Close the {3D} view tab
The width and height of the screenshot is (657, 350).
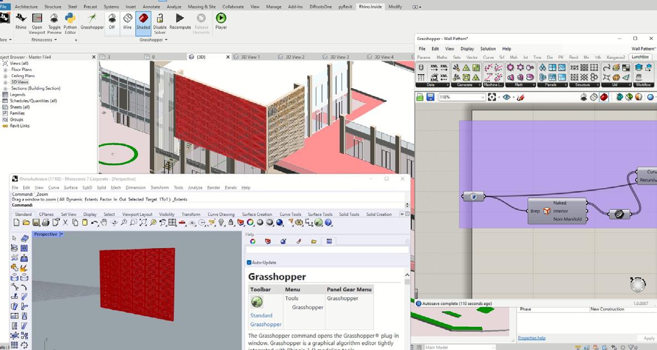coord(228,57)
